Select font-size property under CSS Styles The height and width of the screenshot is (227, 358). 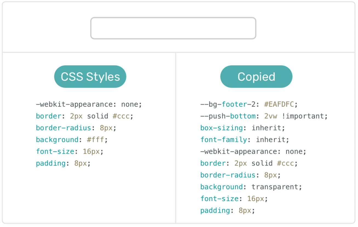(x=55, y=152)
